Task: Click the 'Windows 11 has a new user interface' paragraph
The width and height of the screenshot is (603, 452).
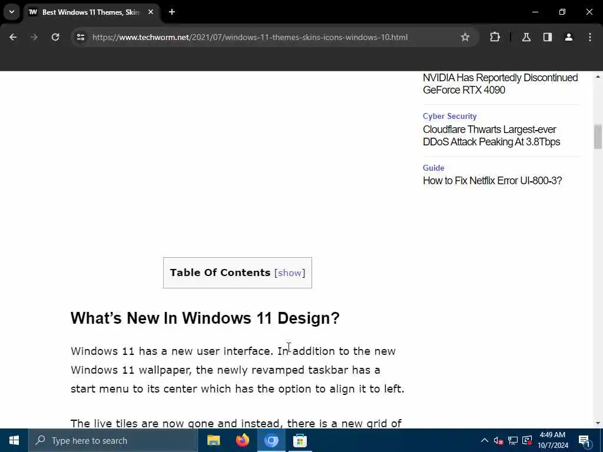Action: [x=237, y=370]
